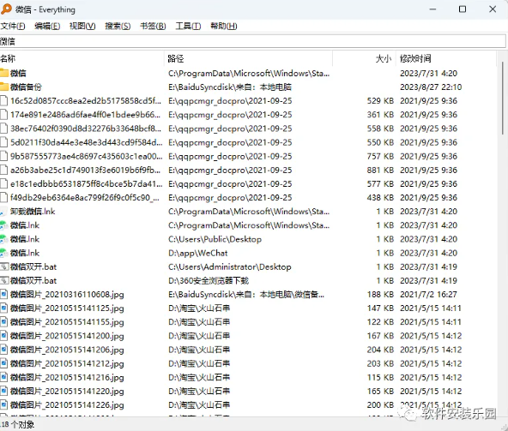Click batch icon of 微信双开.bat in 360安全浏览器下载
Viewport: 508px width, 431px height.
4,280
